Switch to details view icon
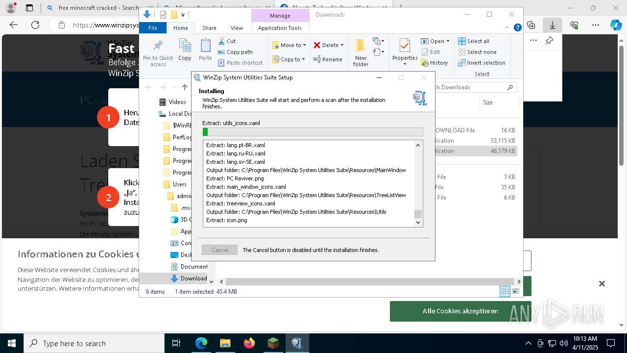 pyautogui.click(x=505, y=291)
